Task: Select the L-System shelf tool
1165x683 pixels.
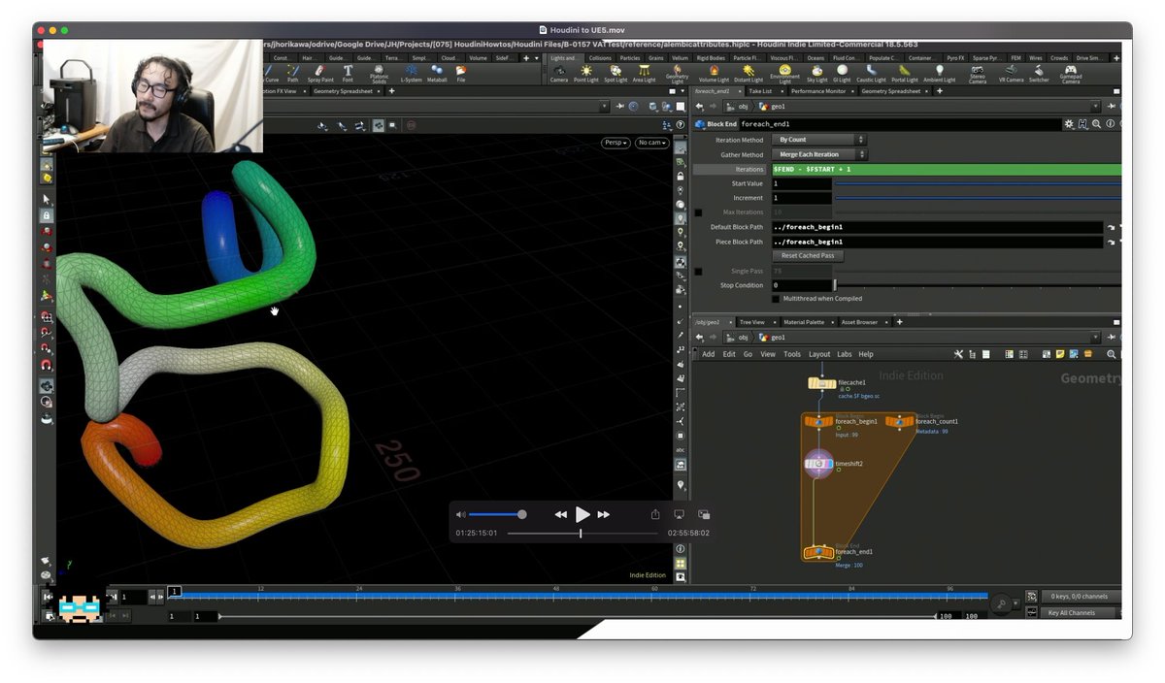Action: click(412, 73)
